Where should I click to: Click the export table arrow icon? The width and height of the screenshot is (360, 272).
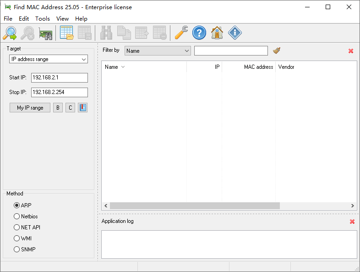coord(142,33)
